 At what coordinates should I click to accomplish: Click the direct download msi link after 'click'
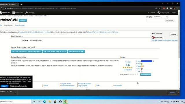pos(102,32)
